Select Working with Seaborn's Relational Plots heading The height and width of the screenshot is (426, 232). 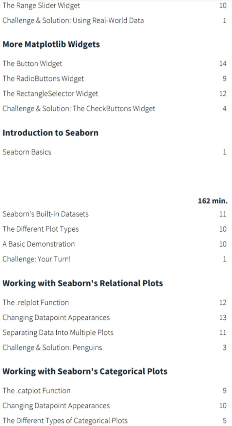point(83,283)
